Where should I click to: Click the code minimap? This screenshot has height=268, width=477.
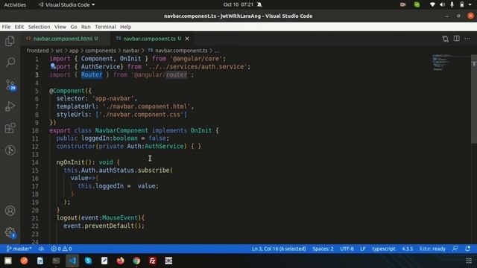(441, 63)
